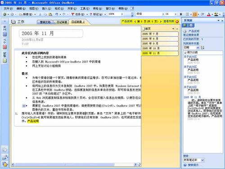Click the horizontal scrollbar thumb

point(64,164)
